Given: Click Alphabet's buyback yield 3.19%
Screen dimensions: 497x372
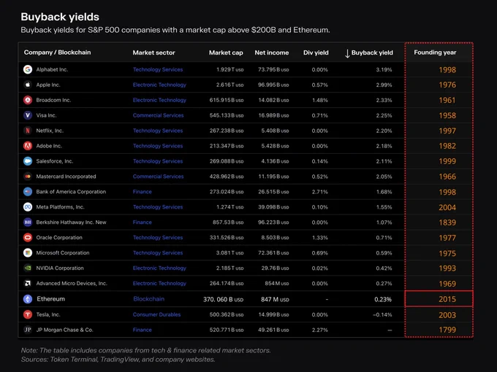Looking at the screenshot, I should coord(384,69).
